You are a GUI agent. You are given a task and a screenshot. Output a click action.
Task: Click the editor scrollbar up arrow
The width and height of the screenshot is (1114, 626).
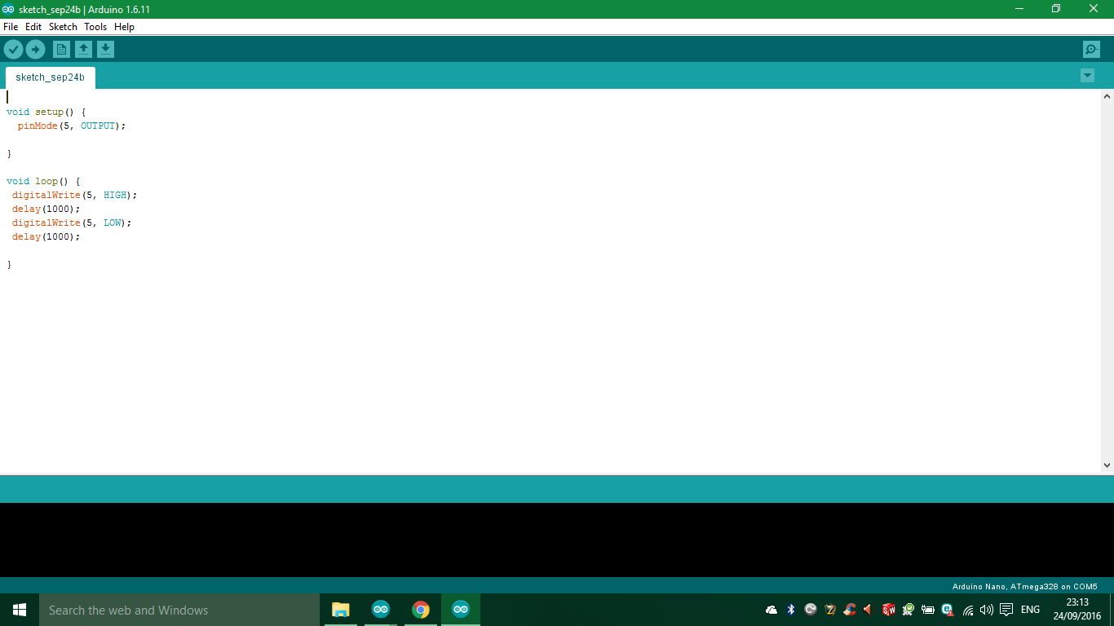click(x=1107, y=96)
